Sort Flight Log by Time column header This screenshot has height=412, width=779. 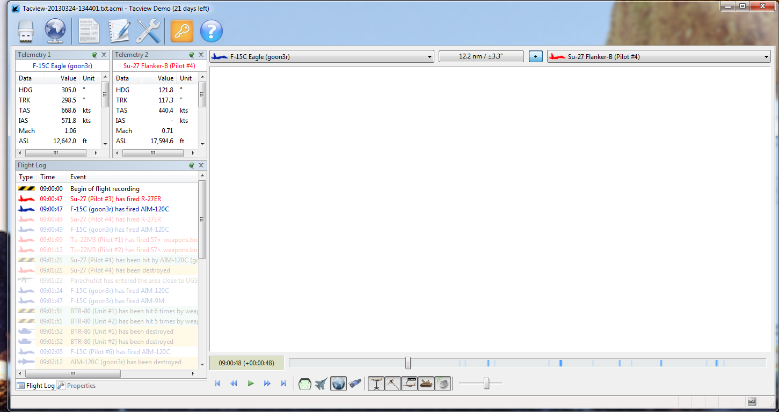52,177
